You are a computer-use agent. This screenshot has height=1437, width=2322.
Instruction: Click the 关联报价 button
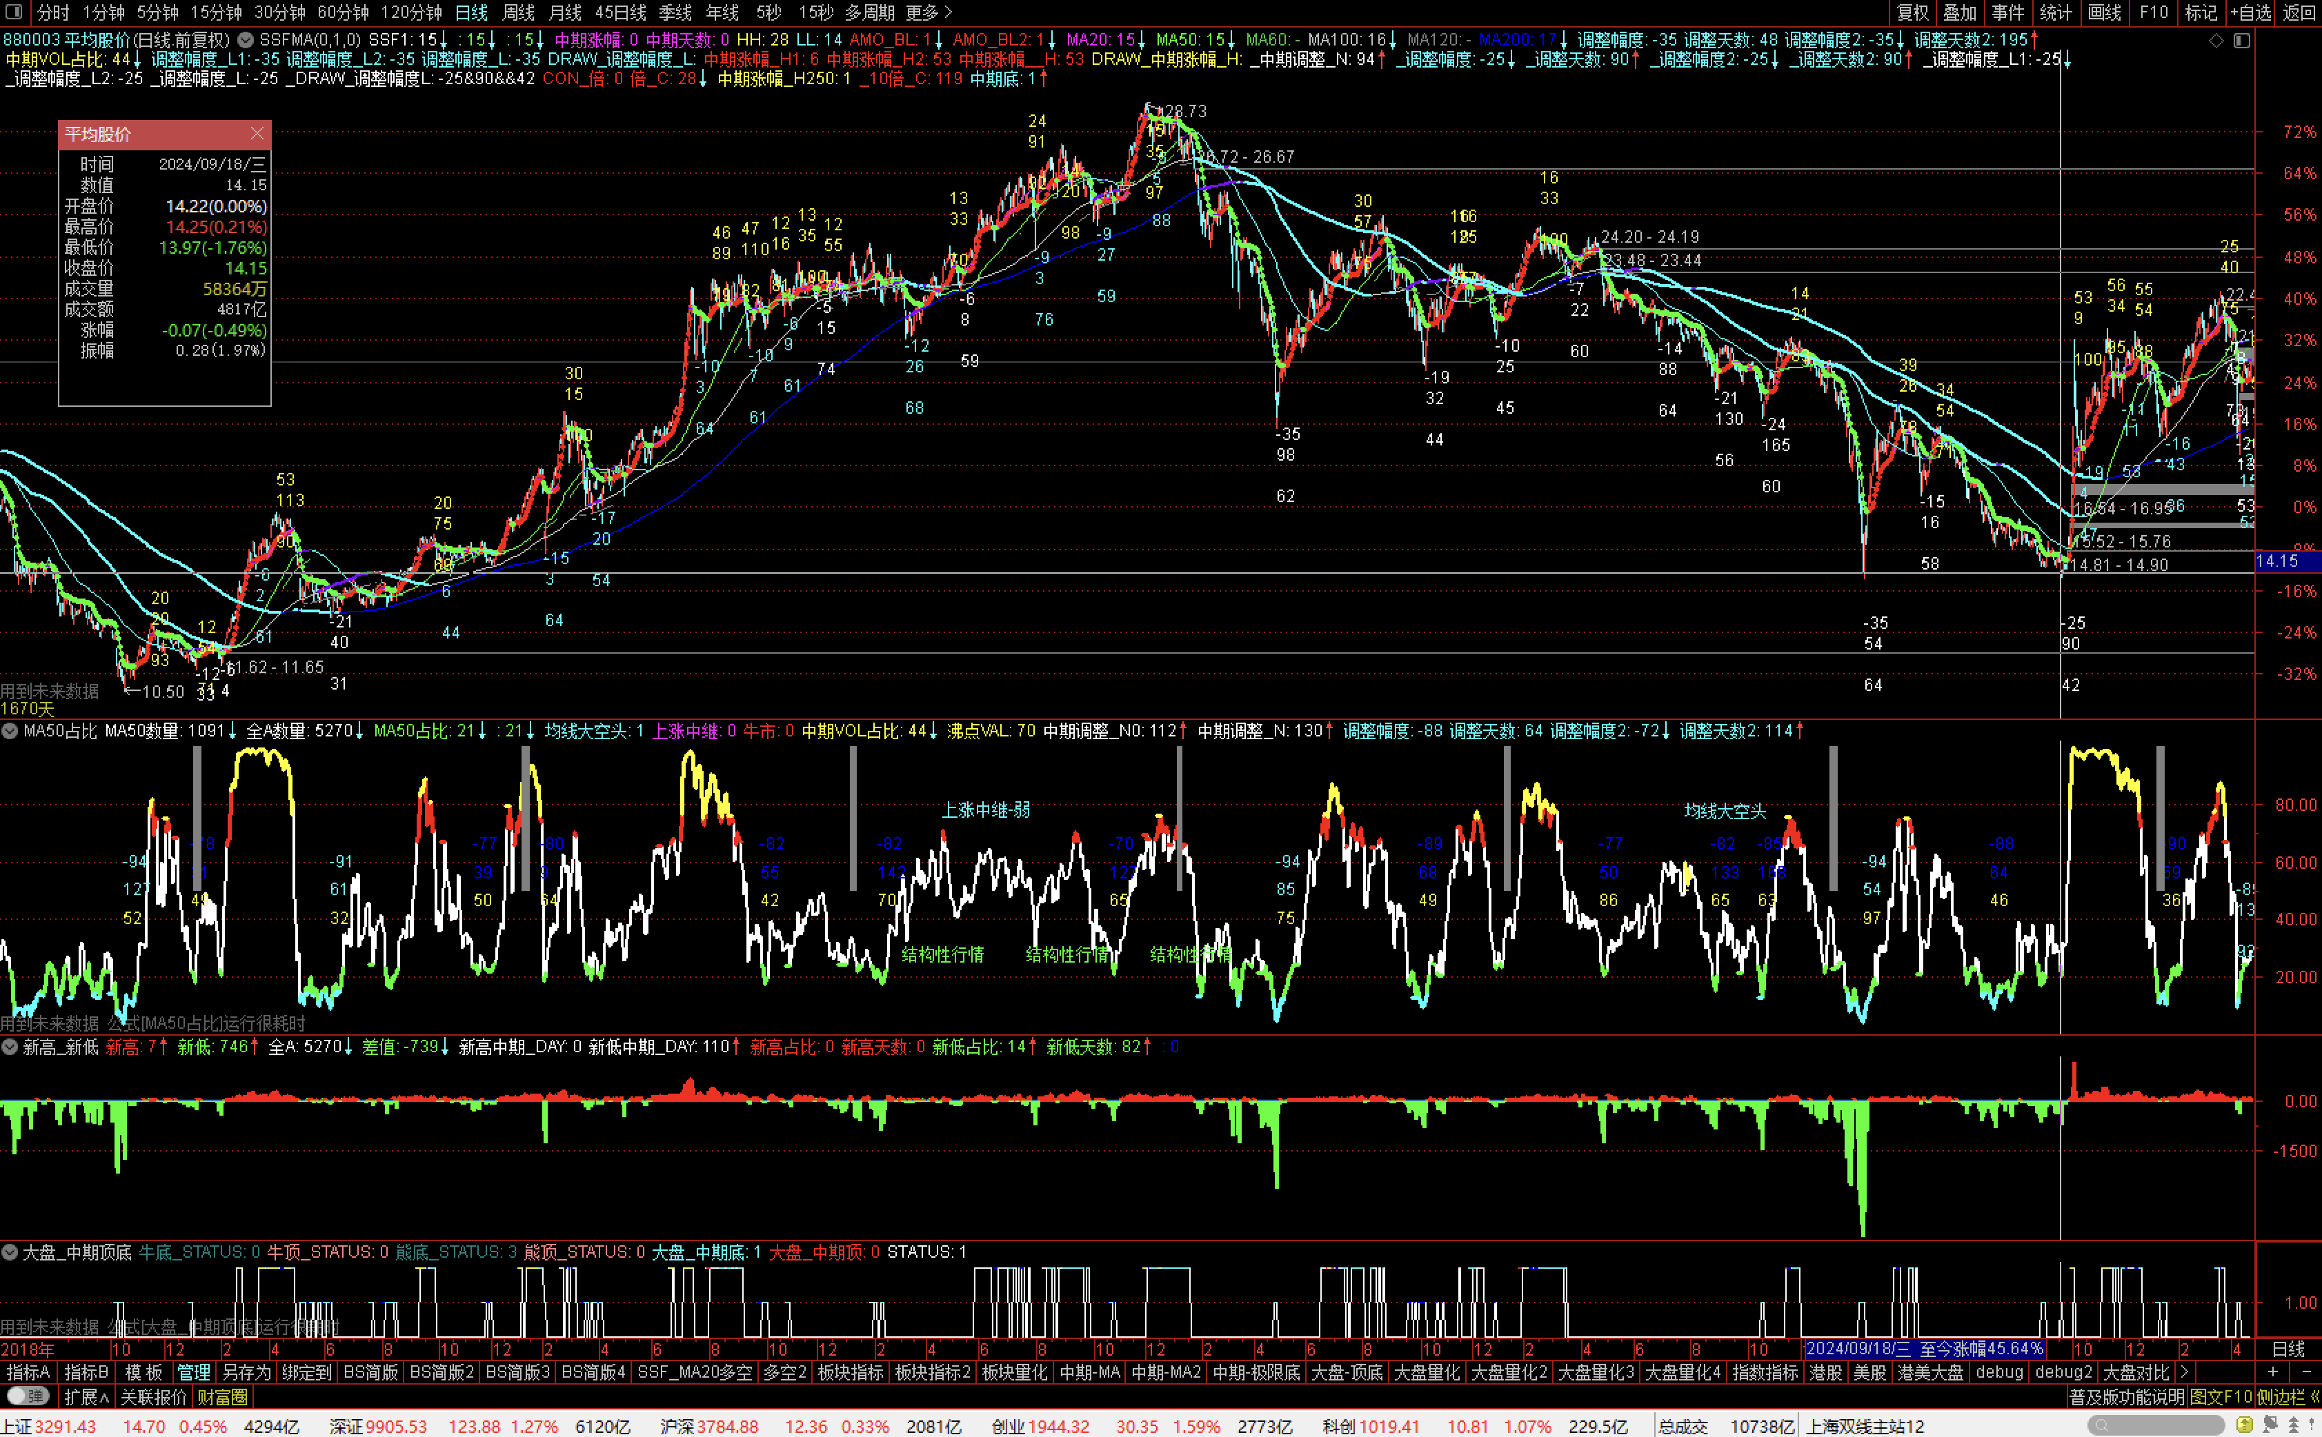tap(153, 1396)
